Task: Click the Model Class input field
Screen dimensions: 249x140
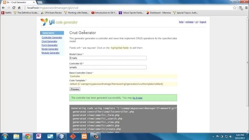Action: [108, 58]
